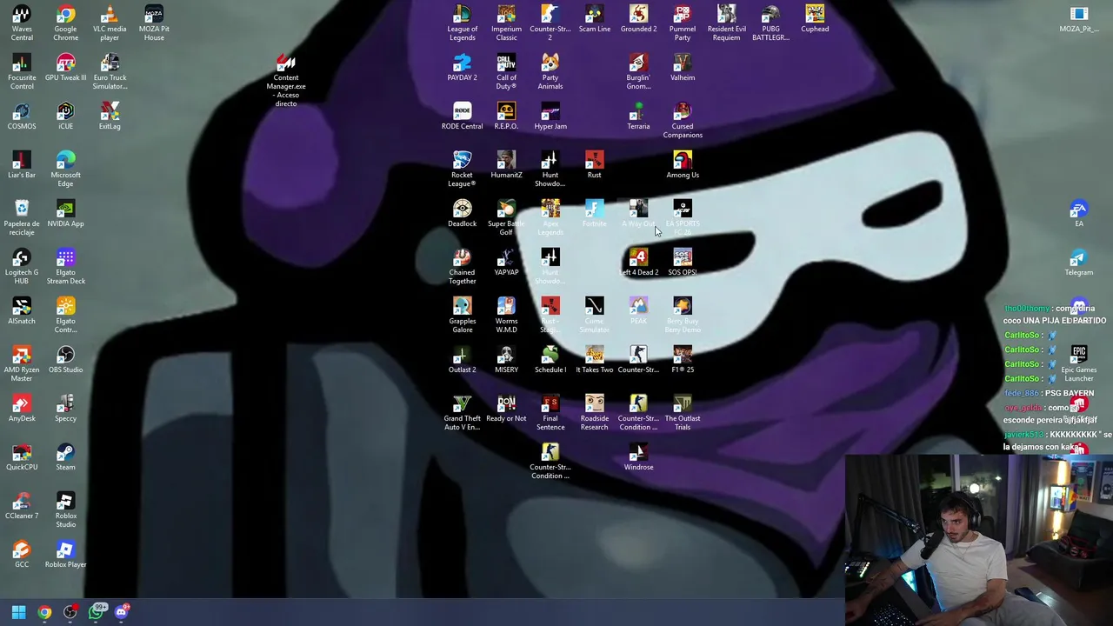Select the Scam Line game icon
The image size is (1113, 626).
594,19
